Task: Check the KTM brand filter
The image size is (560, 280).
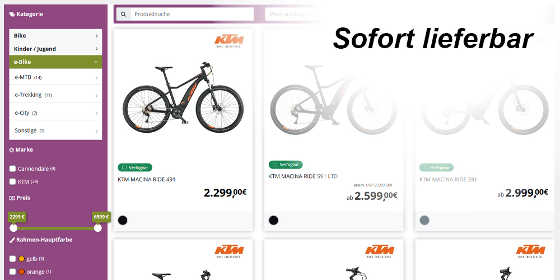Action: point(13,181)
